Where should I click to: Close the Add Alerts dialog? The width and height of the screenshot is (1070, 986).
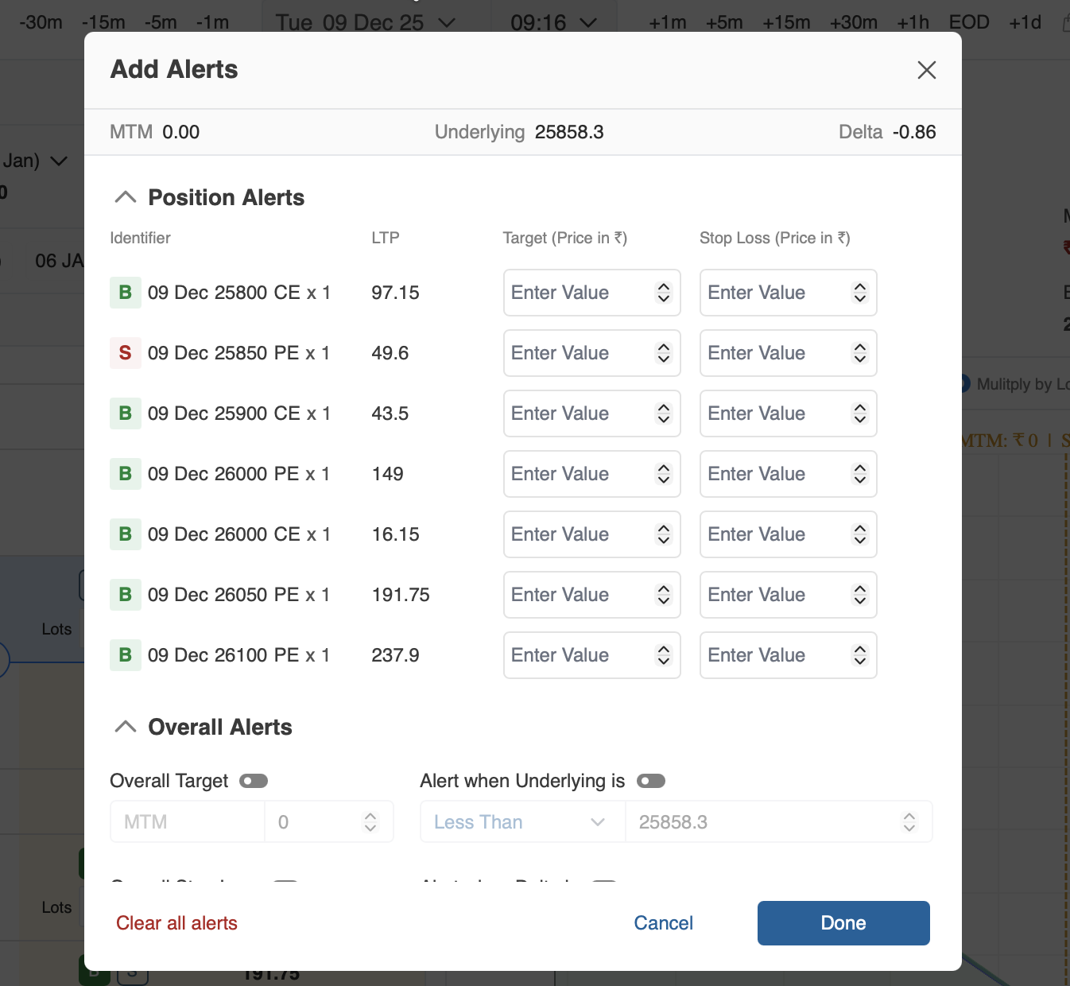tap(926, 70)
